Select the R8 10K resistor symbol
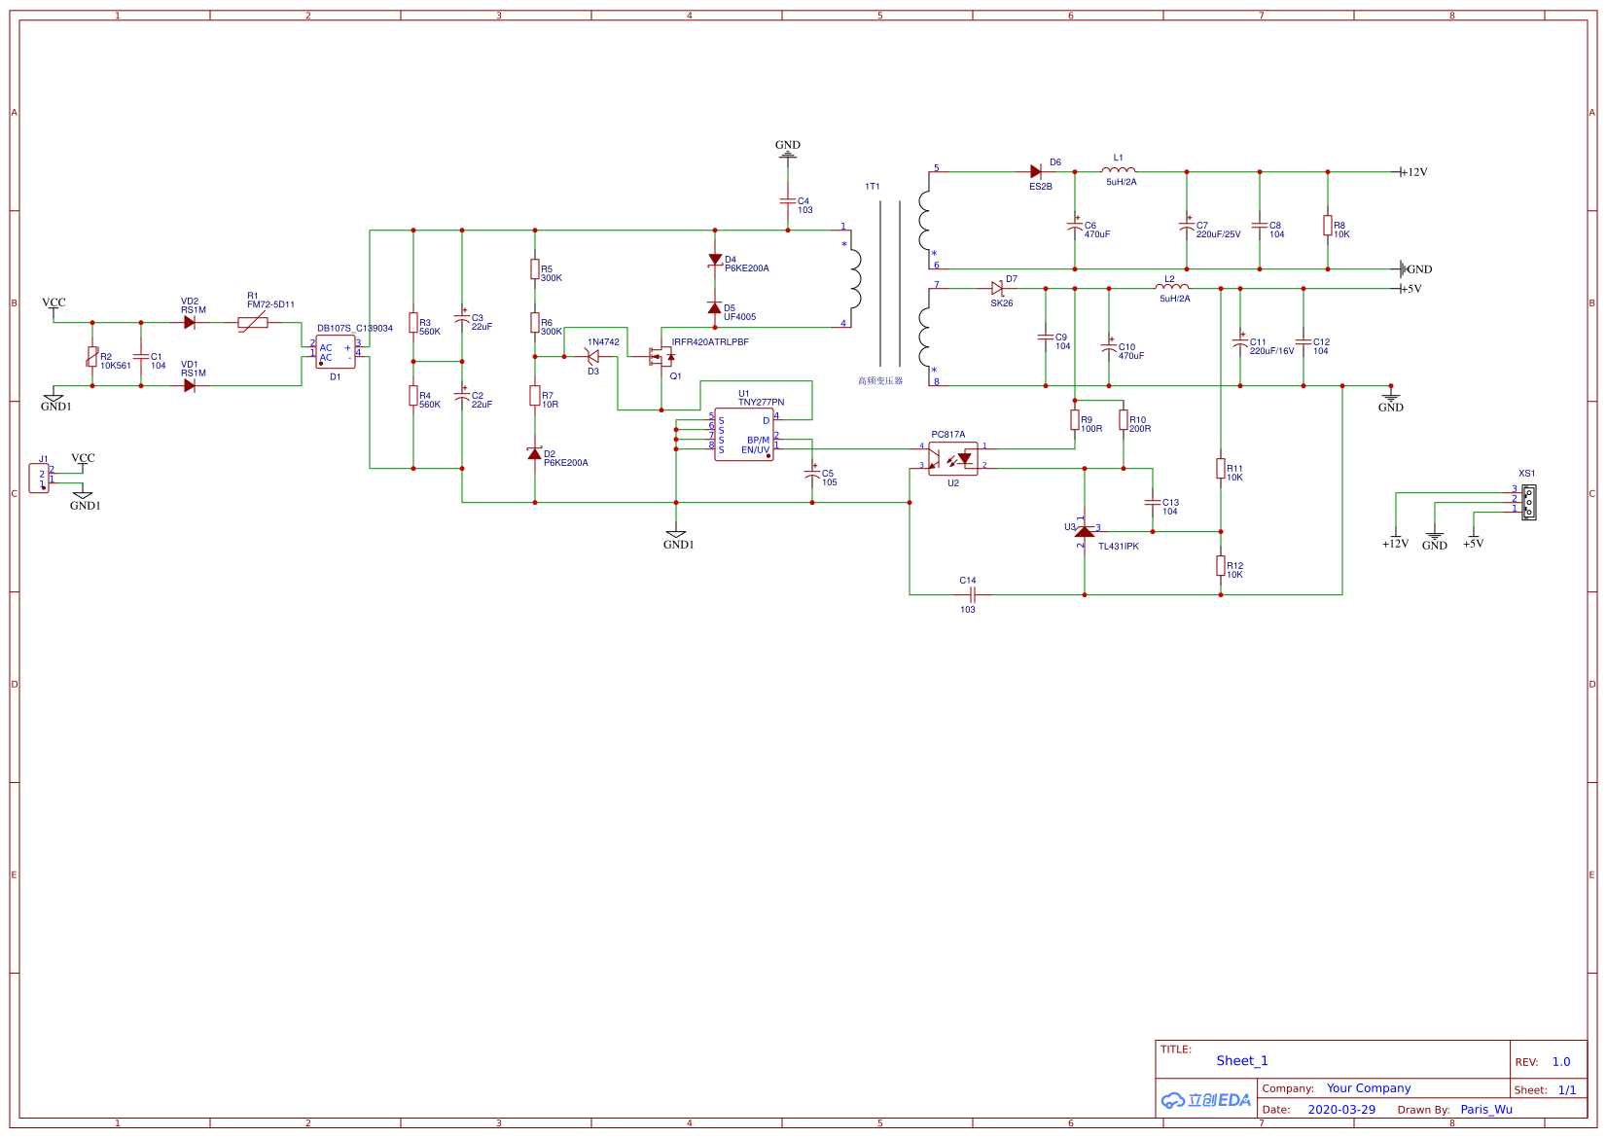 1328,226
